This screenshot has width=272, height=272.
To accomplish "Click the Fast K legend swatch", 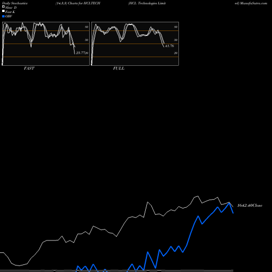I will click(x=3, y=11).
